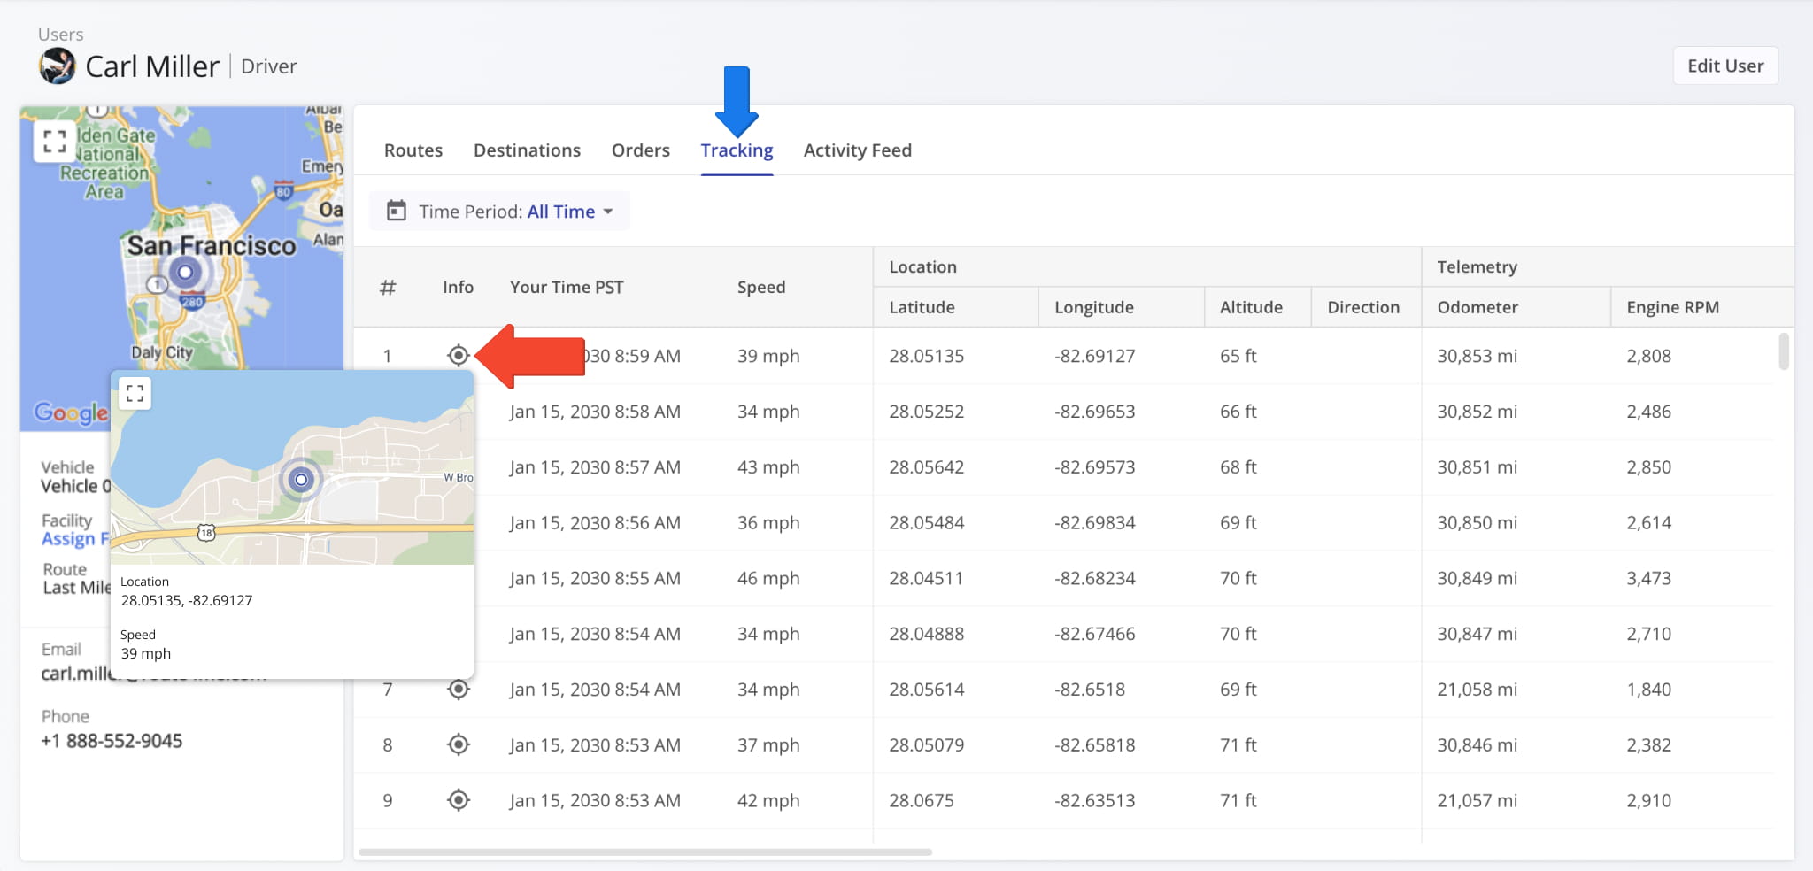
Task: Switch to the Routes tab
Action: tap(413, 150)
